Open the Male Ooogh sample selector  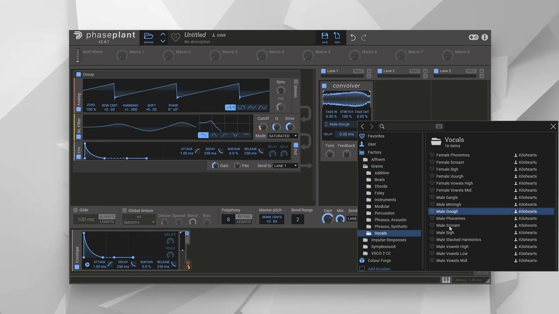[340, 124]
